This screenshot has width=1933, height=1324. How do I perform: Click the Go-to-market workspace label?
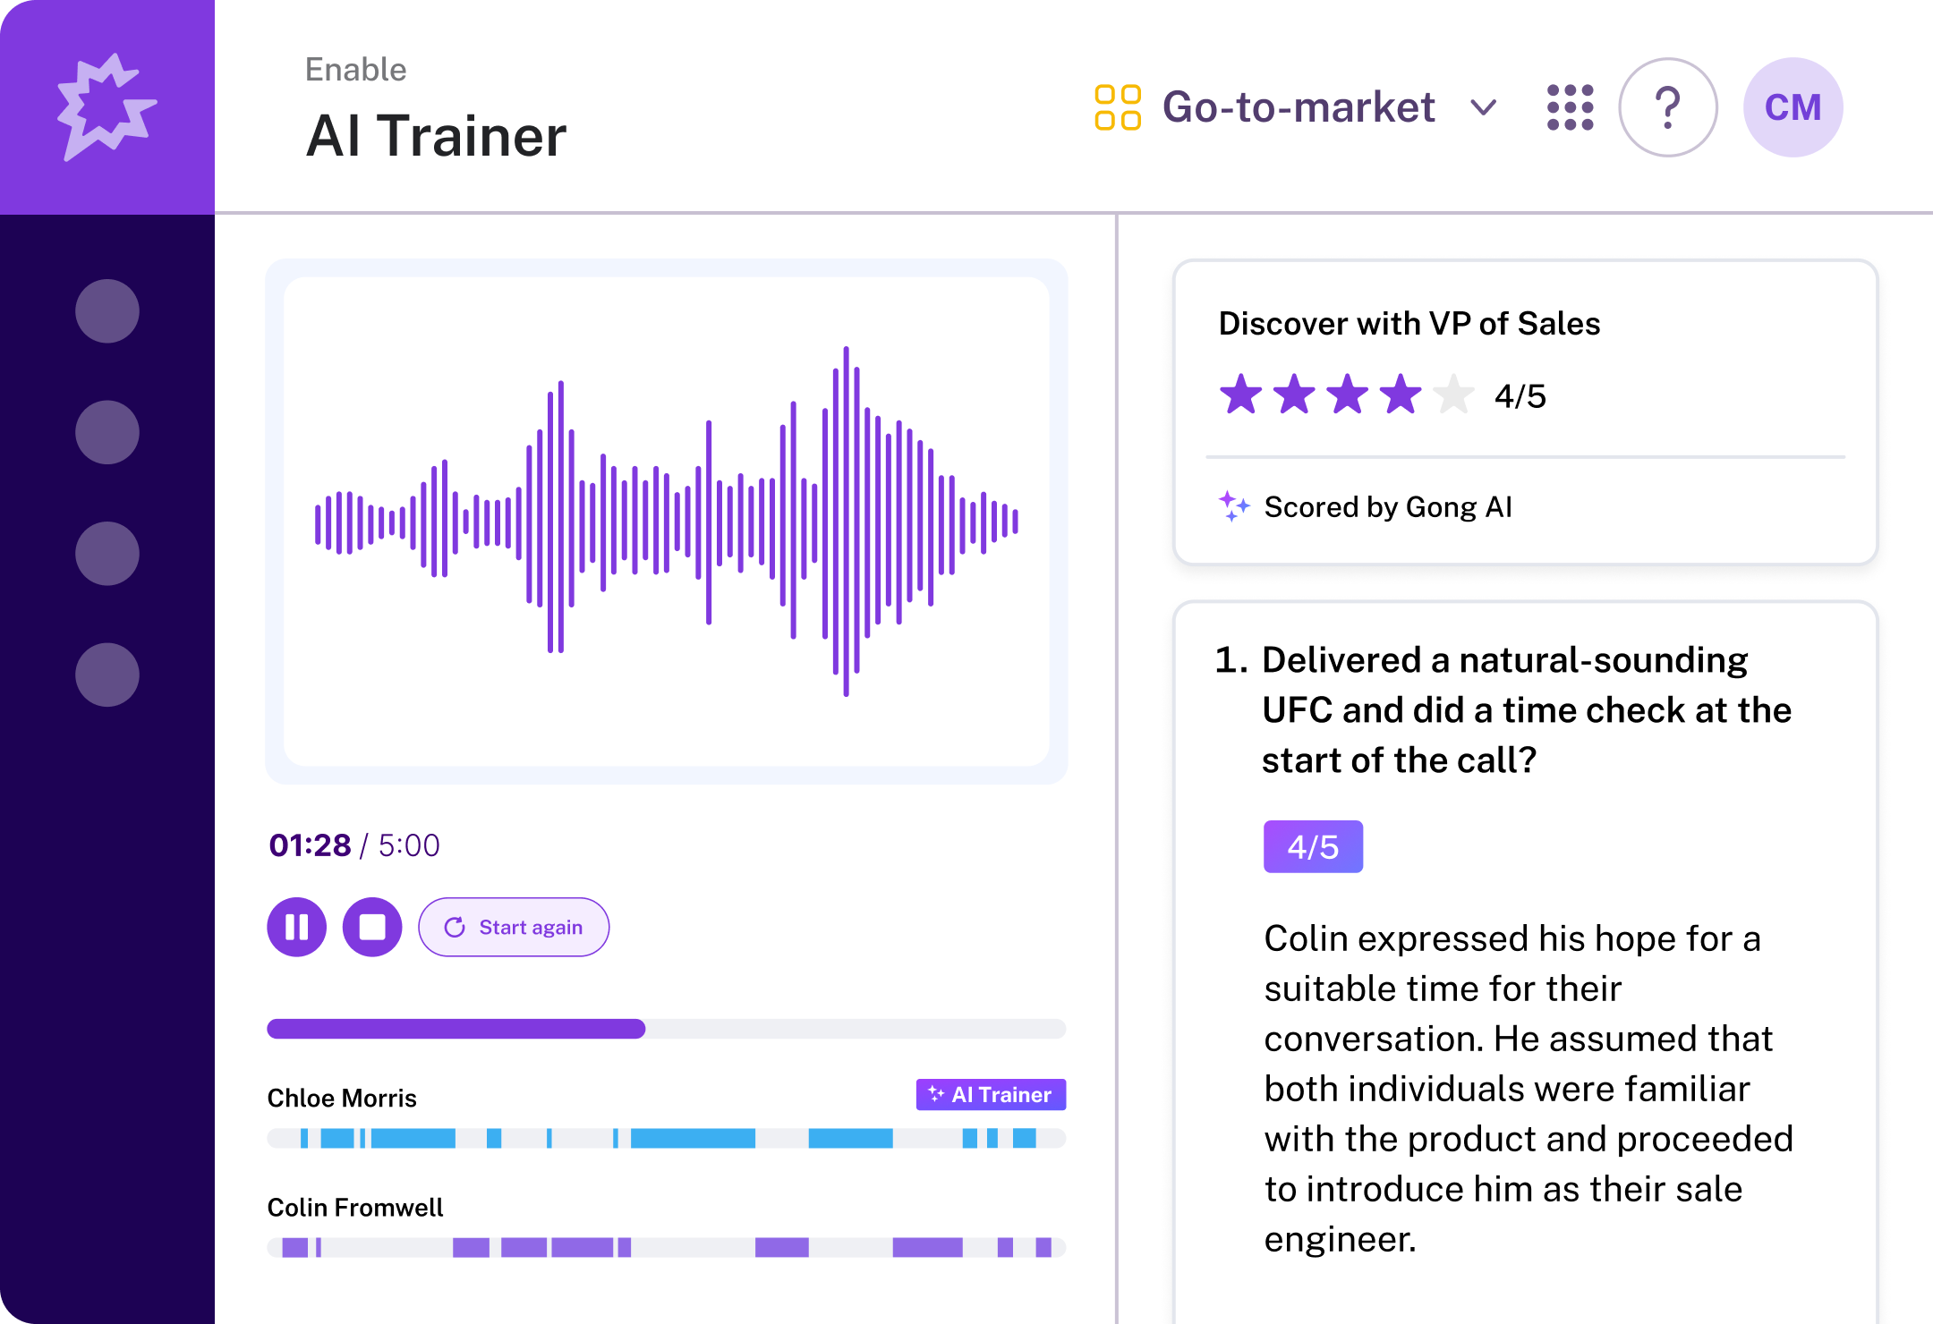coord(1298,107)
